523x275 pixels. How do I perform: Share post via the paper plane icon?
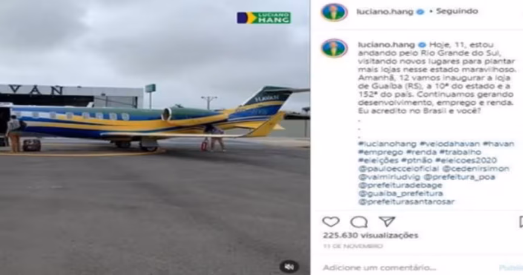point(387,221)
